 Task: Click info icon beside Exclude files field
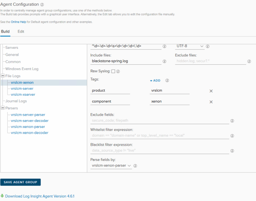tap(249, 61)
